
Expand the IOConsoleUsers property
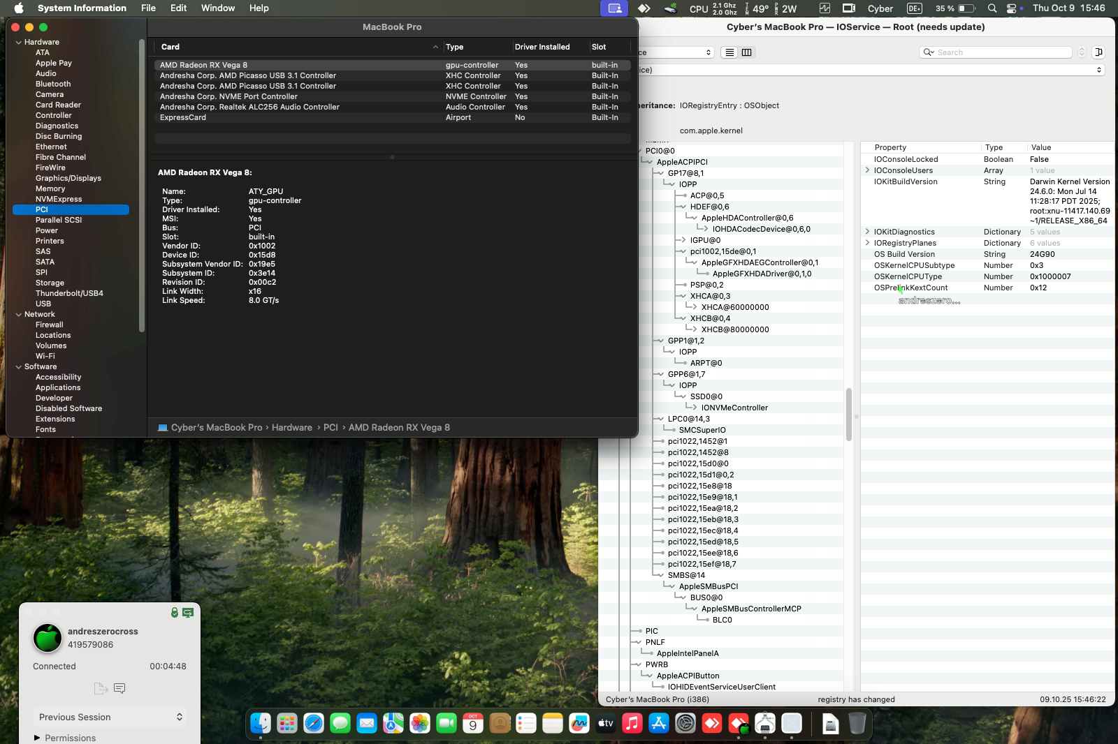[x=868, y=170]
